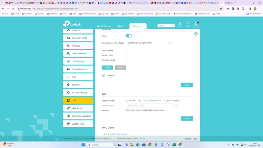This screenshot has height=148, width=263.
Task: Open the Chrome profile avatar
Action: [x=255, y=9]
